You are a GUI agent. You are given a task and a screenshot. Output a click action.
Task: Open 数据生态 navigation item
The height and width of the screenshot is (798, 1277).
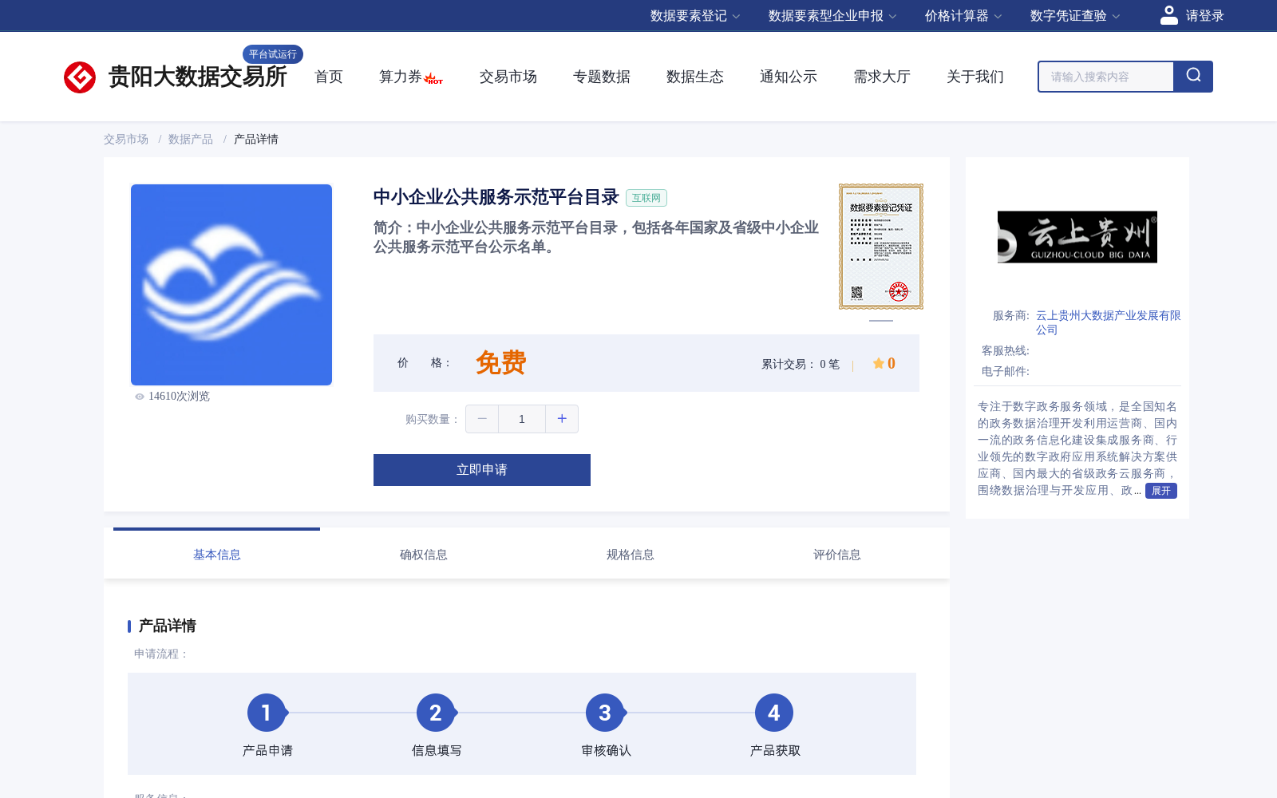click(x=695, y=77)
